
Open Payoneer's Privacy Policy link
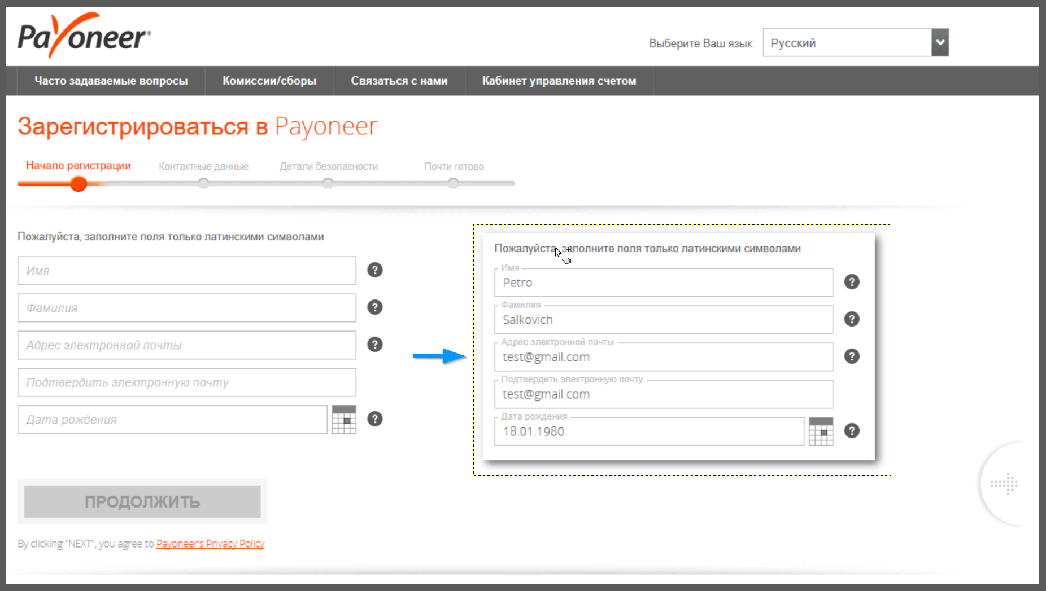click(210, 544)
